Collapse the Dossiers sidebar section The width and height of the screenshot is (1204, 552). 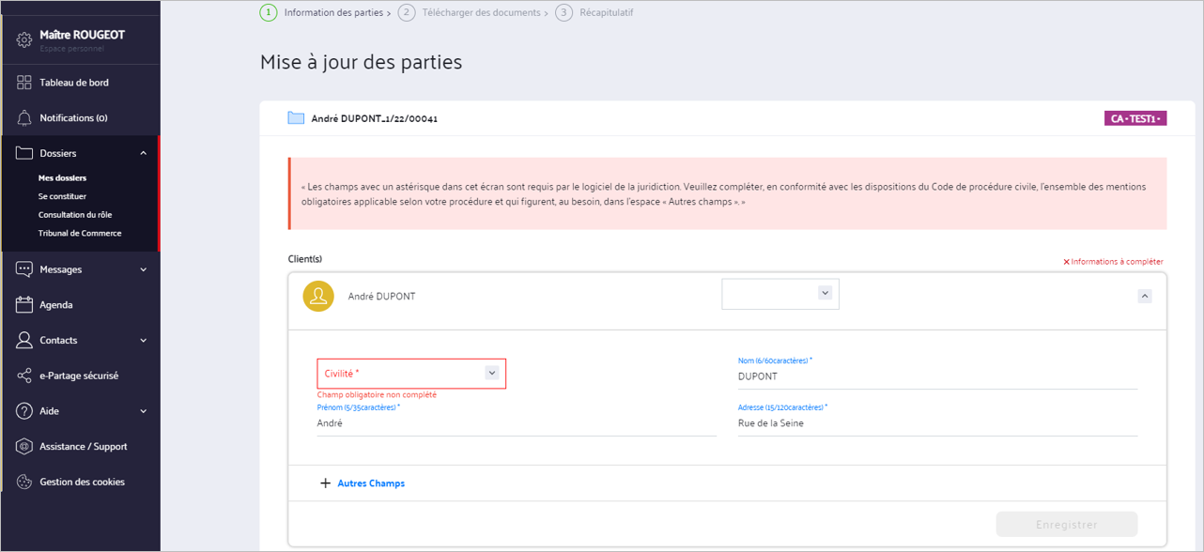pos(144,153)
